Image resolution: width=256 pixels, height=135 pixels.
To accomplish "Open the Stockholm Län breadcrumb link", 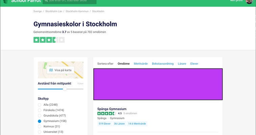I will pyautogui.click(x=54, y=11).
